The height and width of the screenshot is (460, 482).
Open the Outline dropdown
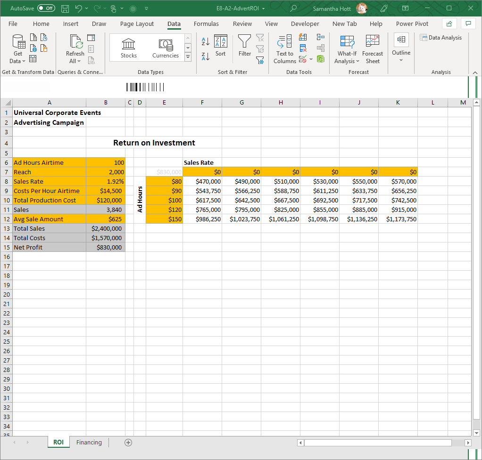[401, 48]
